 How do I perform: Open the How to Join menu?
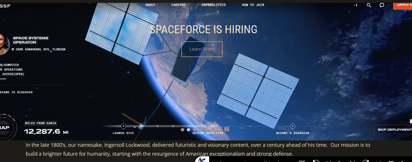[253, 5]
